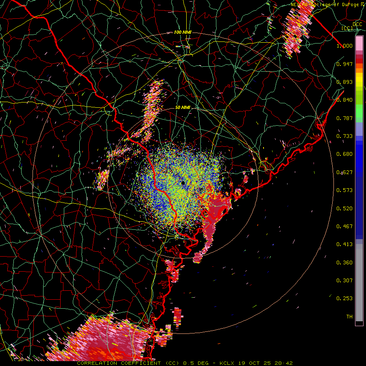The width and height of the screenshot is (366, 366).
Task: Click the 0.627 legend value
Action: pyautogui.click(x=344, y=172)
